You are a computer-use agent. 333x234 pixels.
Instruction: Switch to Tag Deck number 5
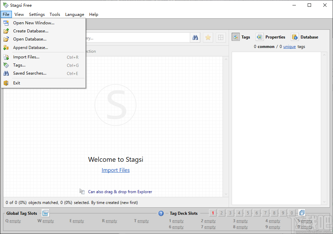point(248,213)
